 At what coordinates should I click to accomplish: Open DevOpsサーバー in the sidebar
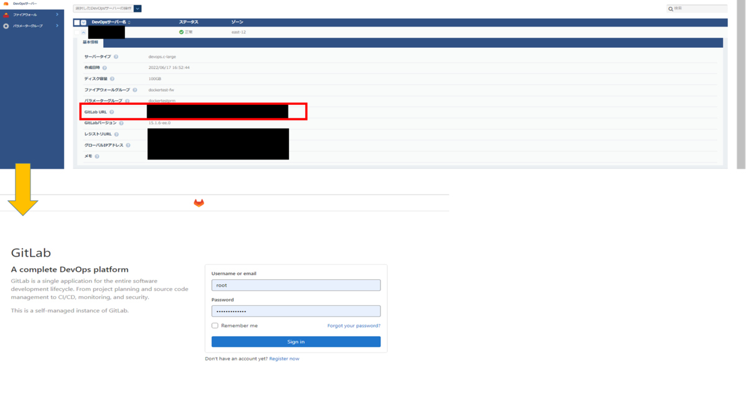(25, 4)
